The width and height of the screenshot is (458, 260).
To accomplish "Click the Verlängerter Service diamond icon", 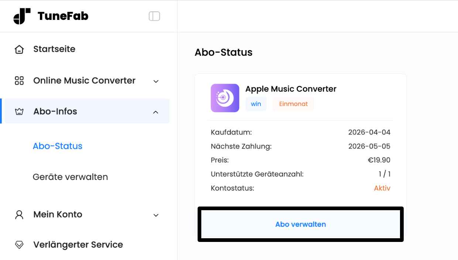I will pyautogui.click(x=19, y=245).
